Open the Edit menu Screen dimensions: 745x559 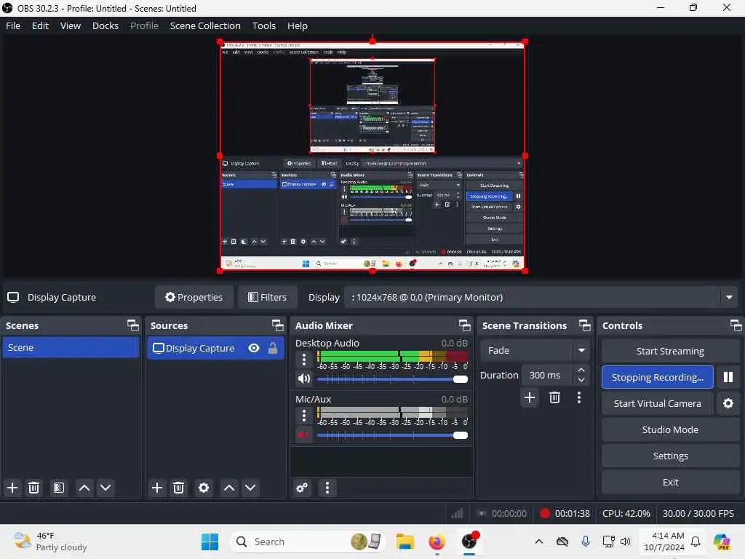[41, 25]
